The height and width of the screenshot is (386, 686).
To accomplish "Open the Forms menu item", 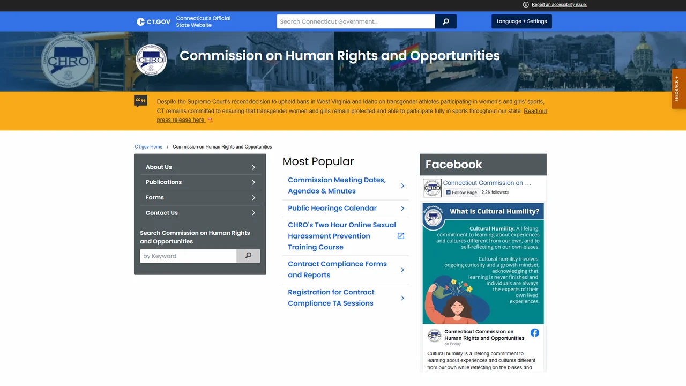I will pyautogui.click(x=200, y=198).
